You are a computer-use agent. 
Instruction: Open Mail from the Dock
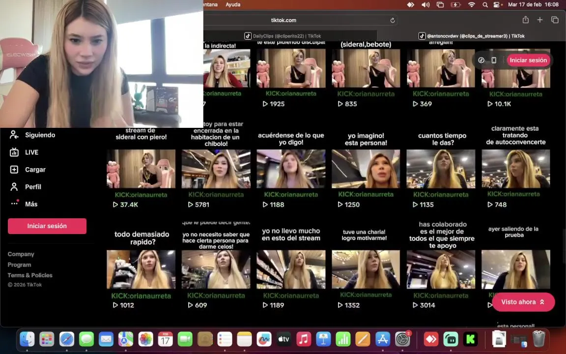click(106, 339)
